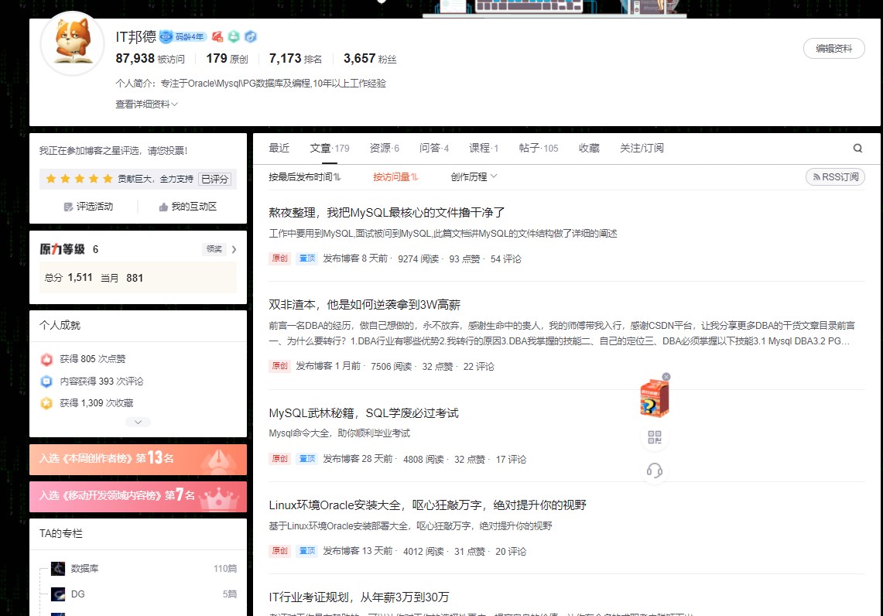Switch to the 帖子 105 tab
883x616 pixels.
click(x=539, y=148)
